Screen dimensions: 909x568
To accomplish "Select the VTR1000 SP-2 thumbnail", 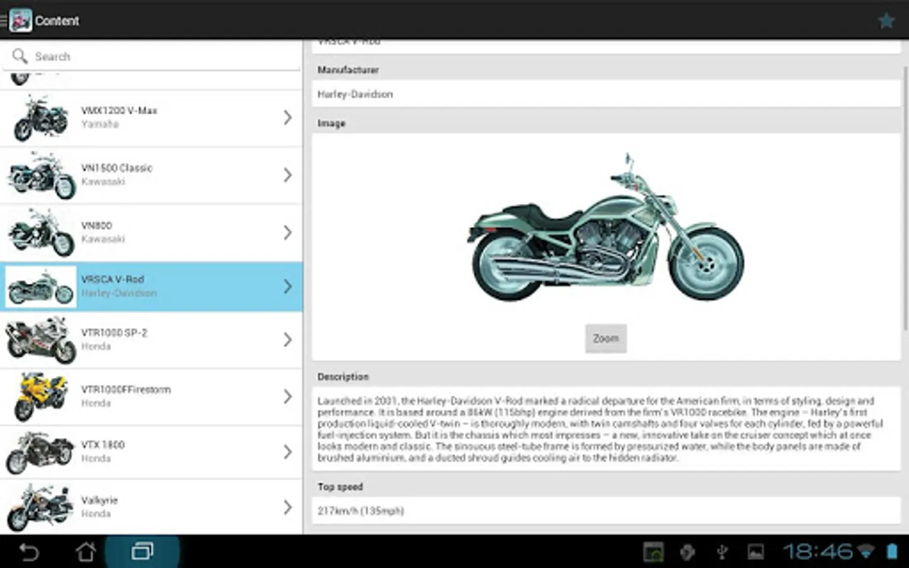I will [41, 340].
